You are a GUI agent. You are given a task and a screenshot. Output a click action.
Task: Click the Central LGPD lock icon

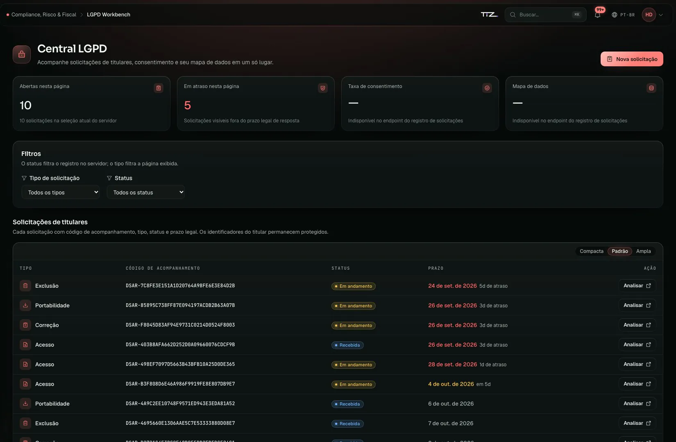22,54
